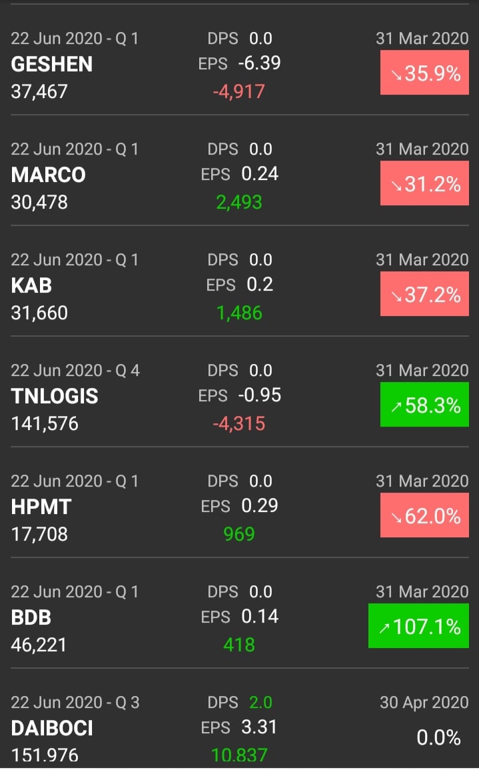Open the MARCO stock name
479x770 pixels.
(x=49, y=175)
